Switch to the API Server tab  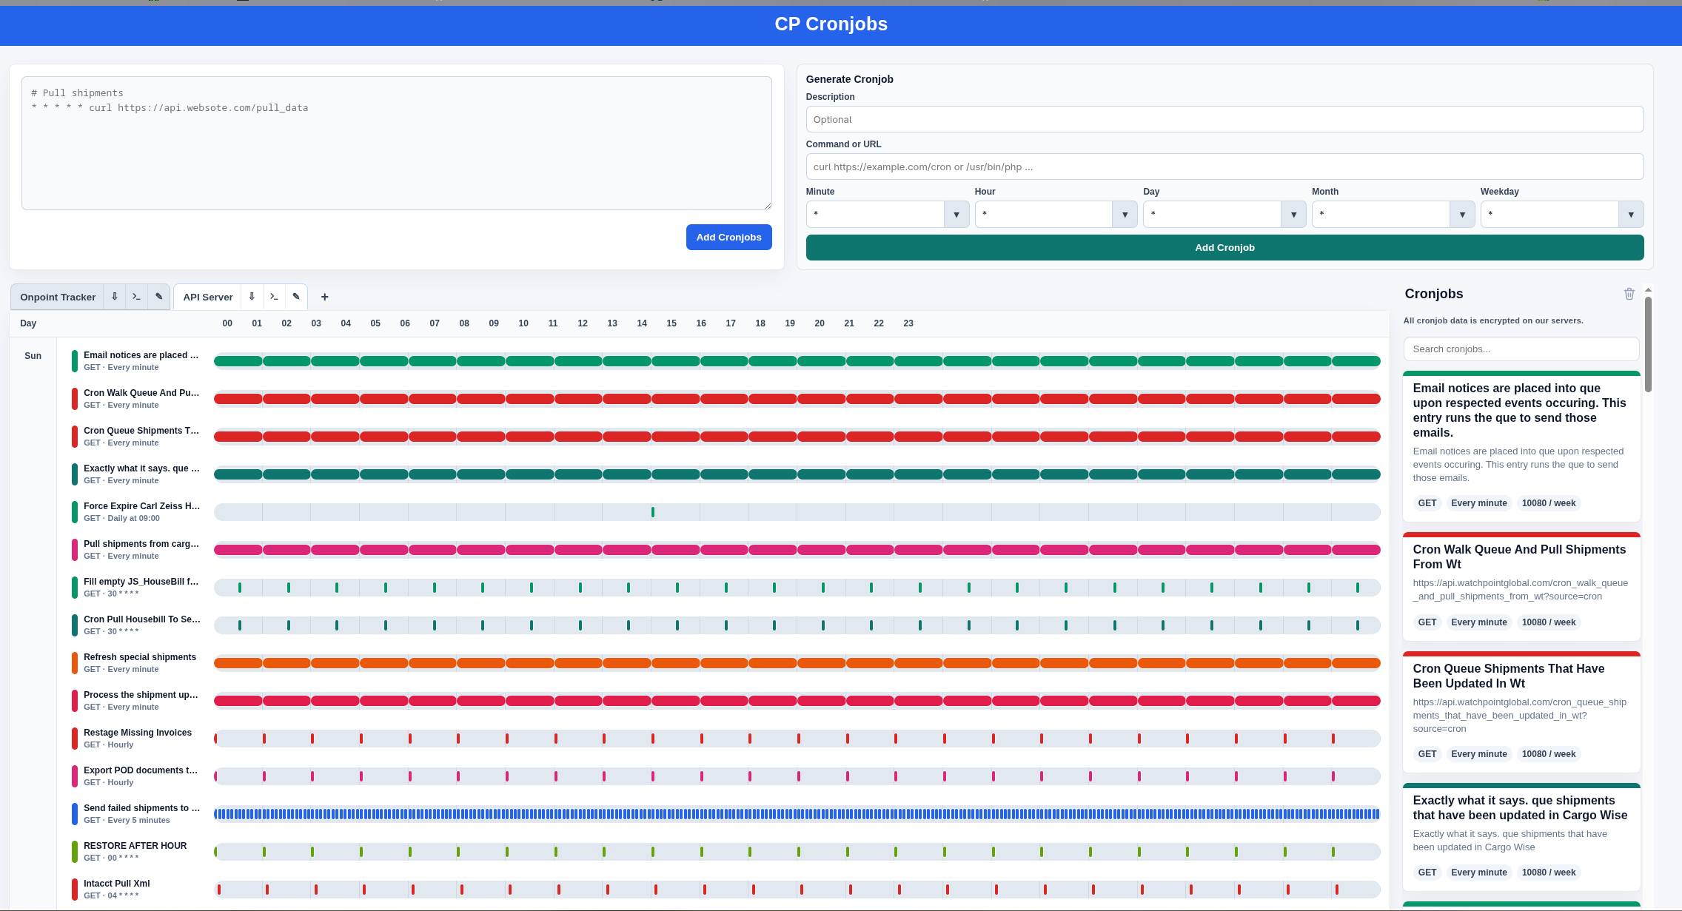[x=208, y=297]
